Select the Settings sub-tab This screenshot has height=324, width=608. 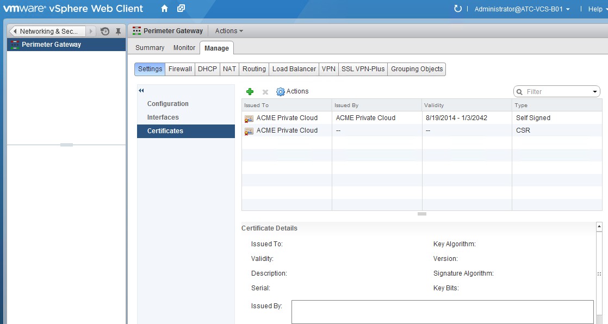tap(150, 69)
